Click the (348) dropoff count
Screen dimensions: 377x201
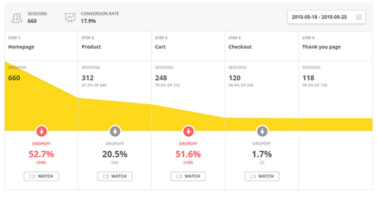pyautogui.click(x=41, y=162)
